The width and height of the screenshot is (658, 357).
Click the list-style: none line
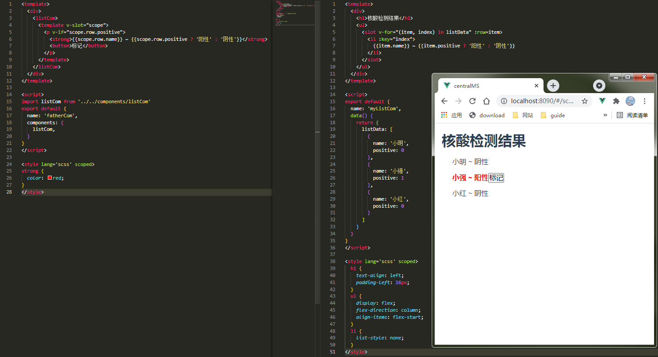click(380, 338)
